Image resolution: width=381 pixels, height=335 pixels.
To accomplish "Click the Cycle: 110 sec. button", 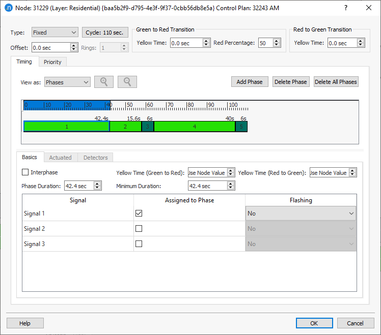I will point(105,33).
